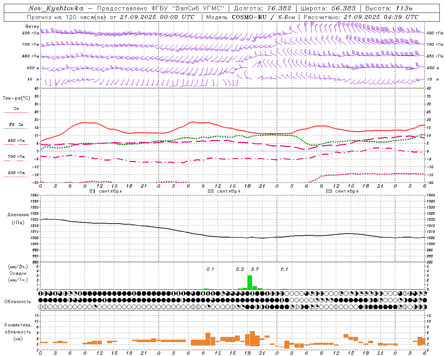Click the Широта: 56.383 value

click(x=328, y=8)
